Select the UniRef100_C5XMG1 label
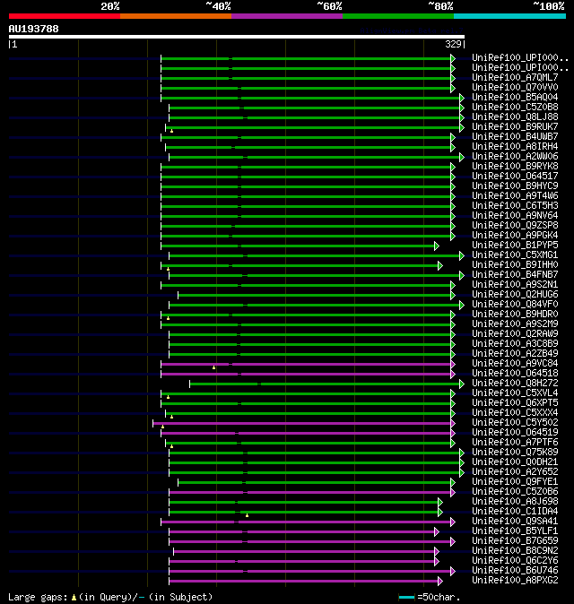This screenshot has width=574, height=604. tap(515, 255)
